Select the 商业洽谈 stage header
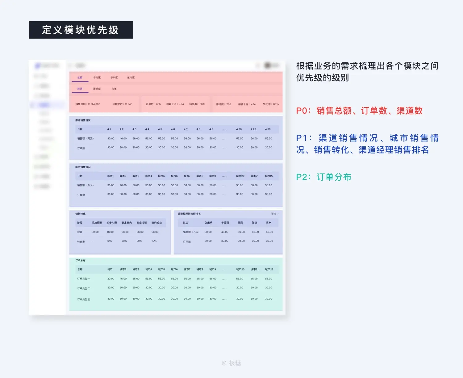 (x=142, y=223)
